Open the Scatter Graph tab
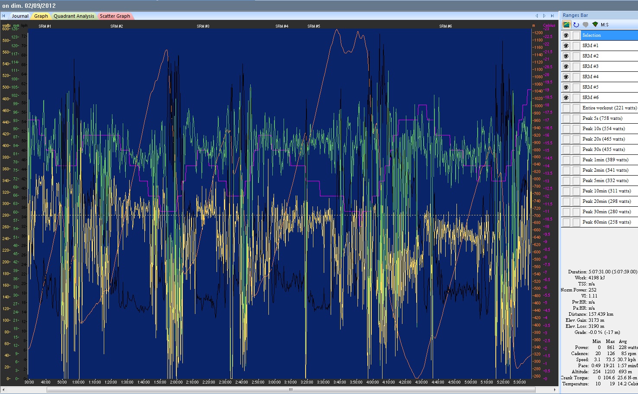Image resolution: width=638 pixels, height=394 pixels. coord(115,16)
